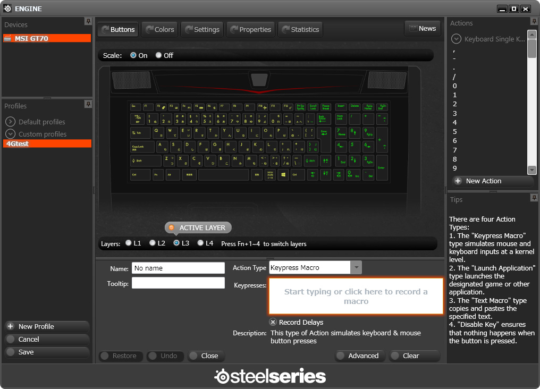Image resolution: width=540 pixels, height=389 pixels.
Task: Select the F1 key on the keyboard
Action: coord(148,107)
